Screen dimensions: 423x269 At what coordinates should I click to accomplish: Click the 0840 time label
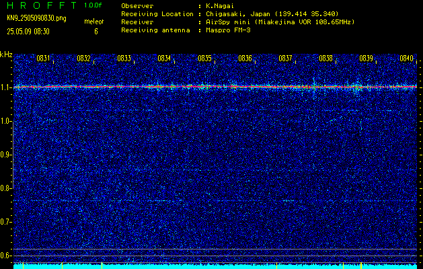(x=407, y=59)
